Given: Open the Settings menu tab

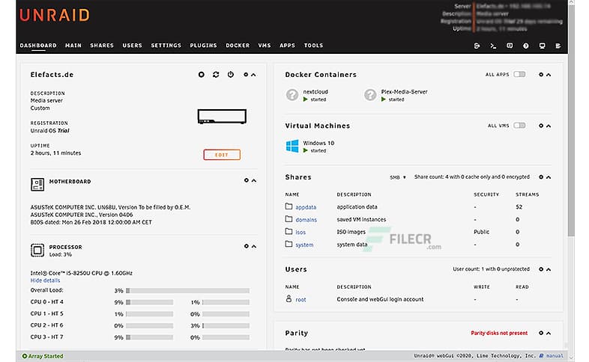Looking at the screenshot, I should click(166, 46).
